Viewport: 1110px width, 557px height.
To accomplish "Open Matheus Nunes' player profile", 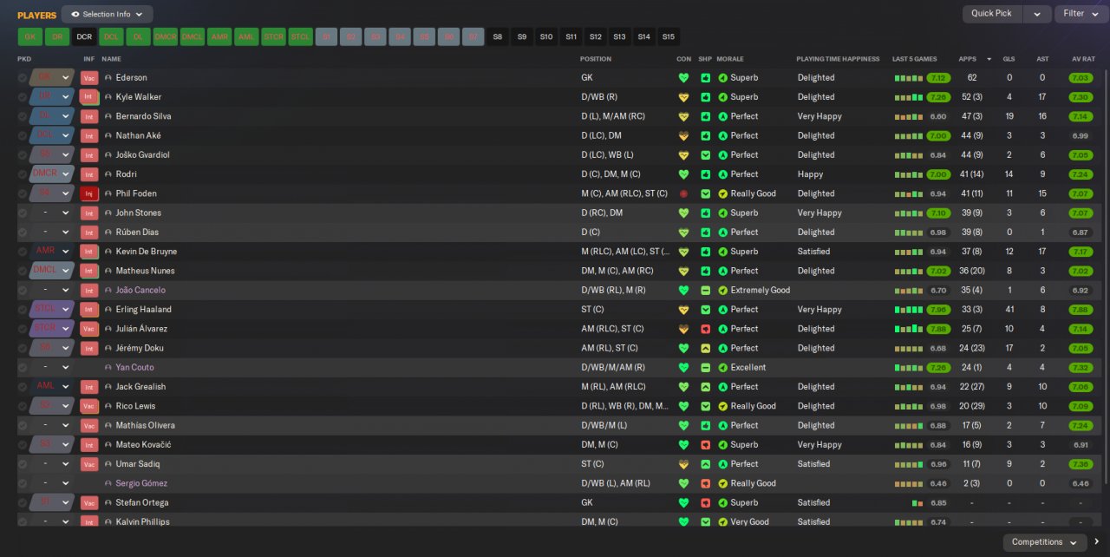I will pos(145,271).
